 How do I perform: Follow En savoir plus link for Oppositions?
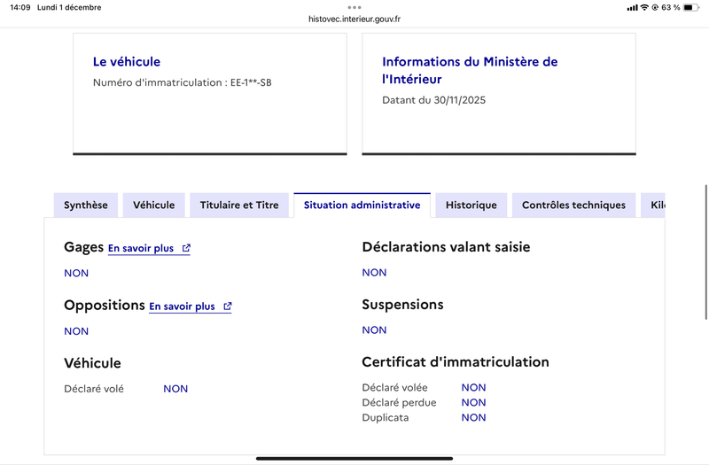pos(182,306)
